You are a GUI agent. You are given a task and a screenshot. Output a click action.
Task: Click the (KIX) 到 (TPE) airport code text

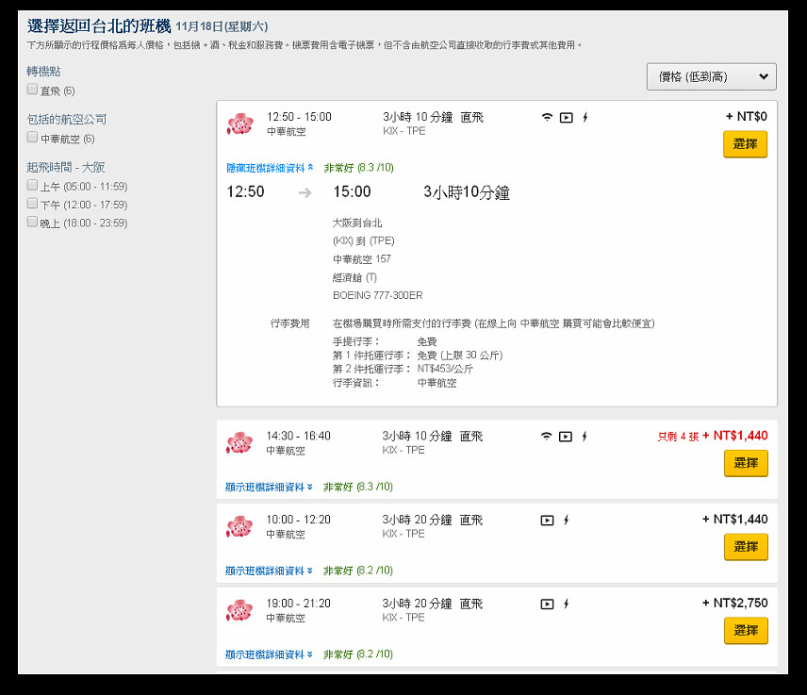pos(363,240)
